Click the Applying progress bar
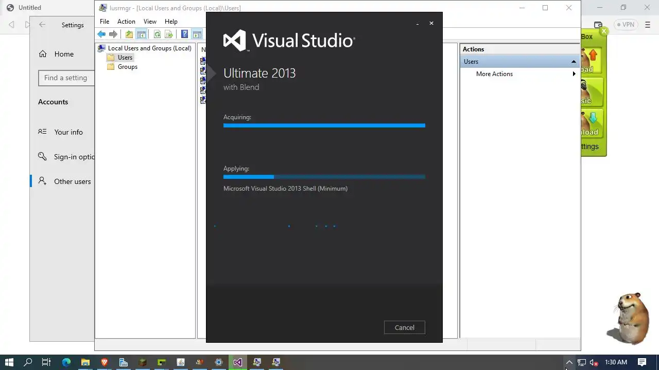This screenshot has height=370, width=659. pyautogui.click(x=324, y=177)
